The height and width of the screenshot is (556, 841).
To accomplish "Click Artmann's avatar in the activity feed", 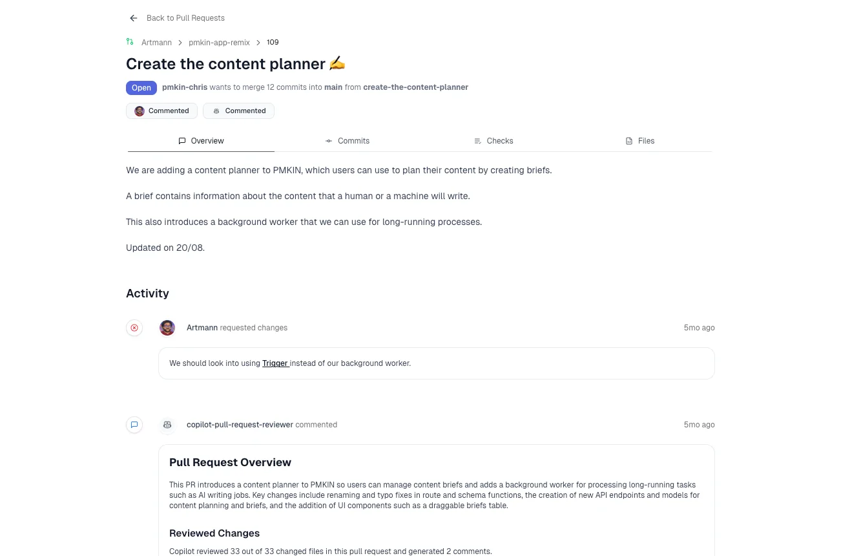I will [x=167, y=328].
